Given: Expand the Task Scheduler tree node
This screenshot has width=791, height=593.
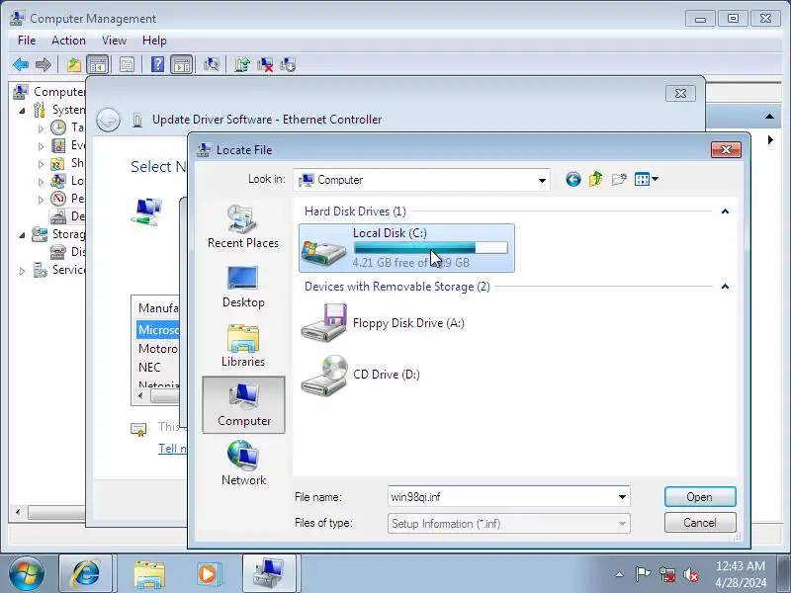Looking at the screenshot, I should pyautogui.click(x=41, y=128).
